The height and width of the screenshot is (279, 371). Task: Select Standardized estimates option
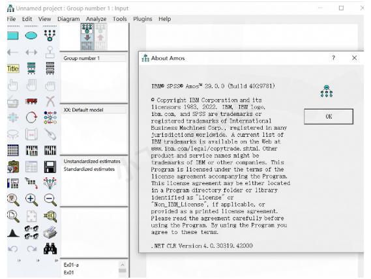point(89,169)
